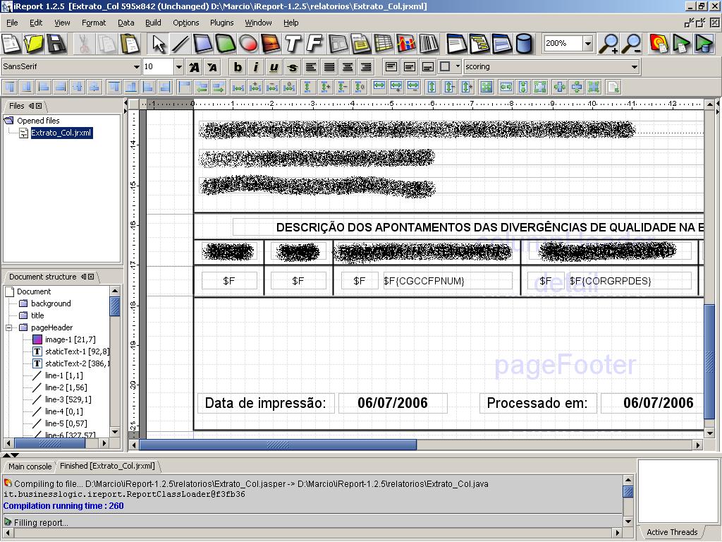Set text align right

pyautogui.click(x=366, y=67)
